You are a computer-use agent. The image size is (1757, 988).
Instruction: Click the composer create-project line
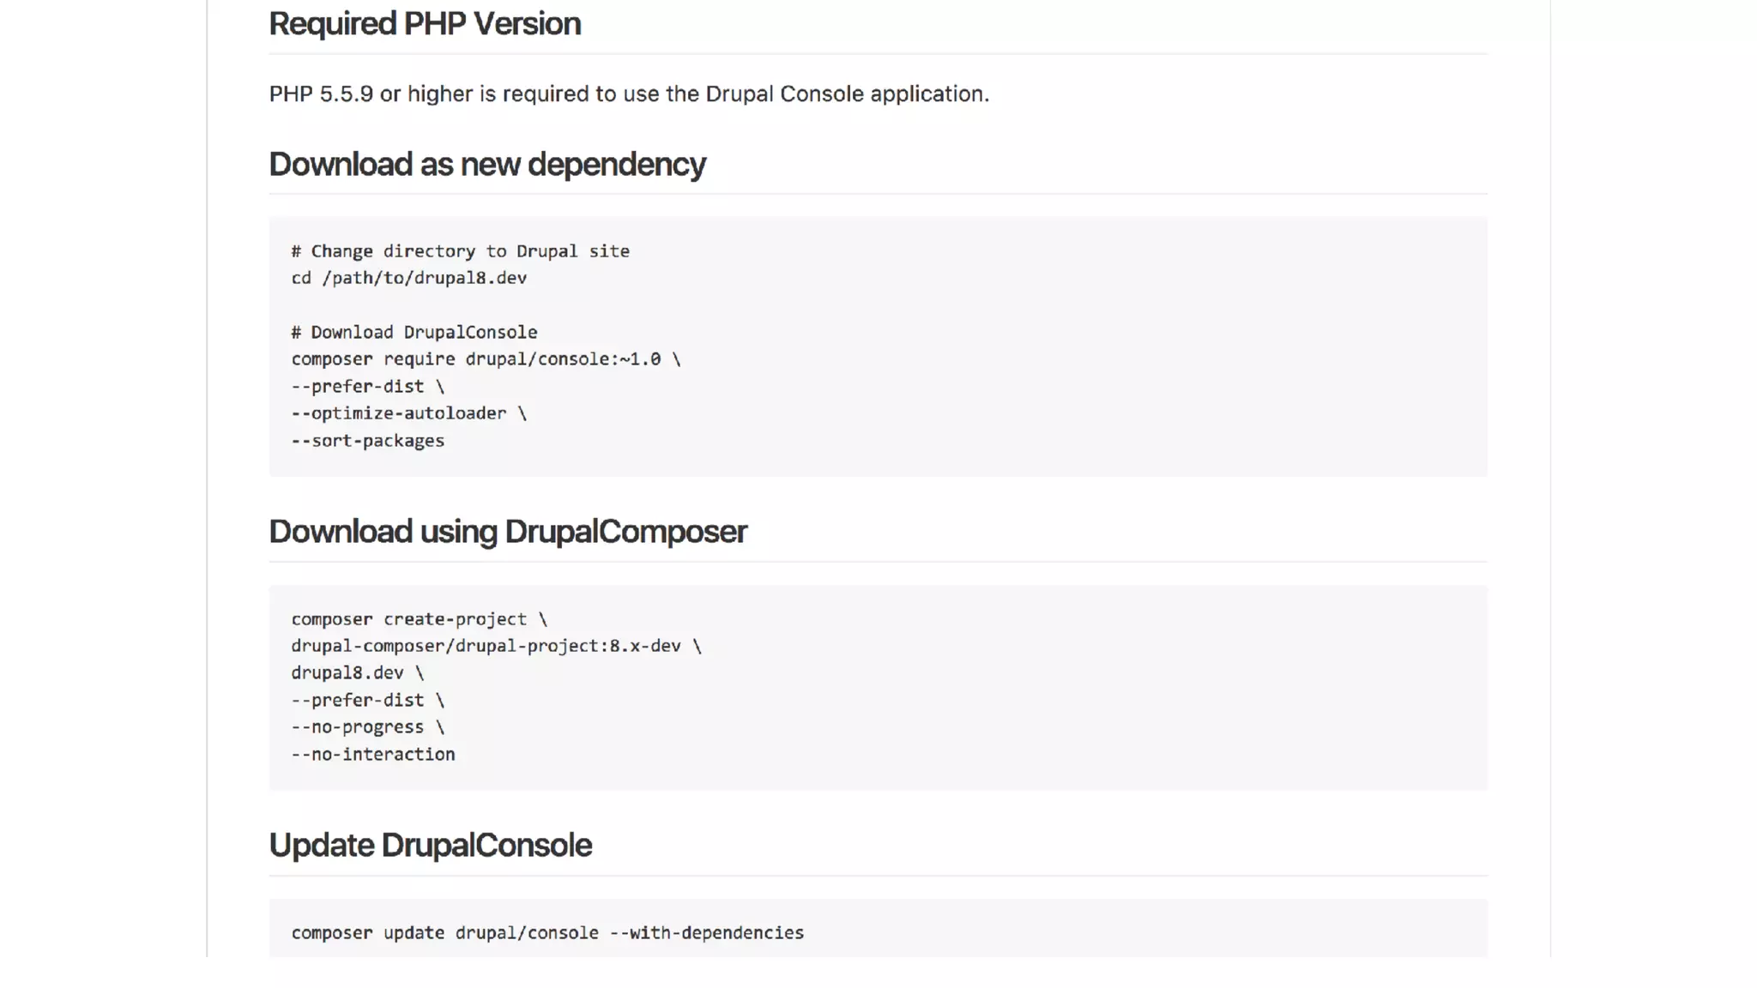click(419, 619)
